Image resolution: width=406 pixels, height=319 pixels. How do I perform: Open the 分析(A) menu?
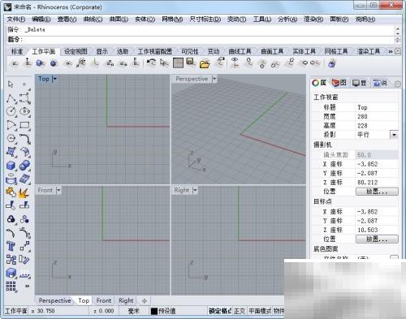tap(287, 19)
